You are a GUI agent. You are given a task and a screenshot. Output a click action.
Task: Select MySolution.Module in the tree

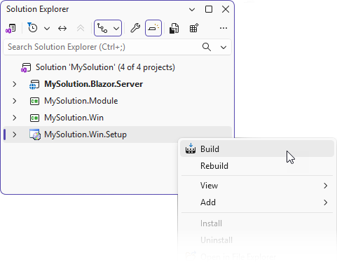click(x=81, y=101)
